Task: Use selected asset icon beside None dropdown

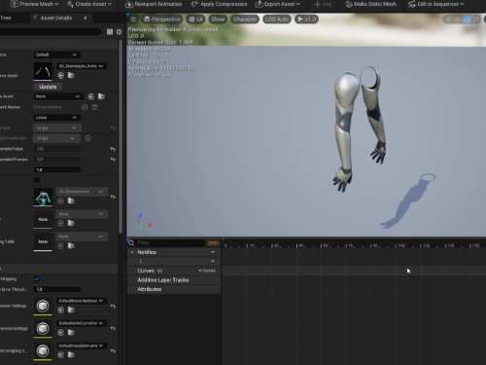Action: tap(91, 96)
